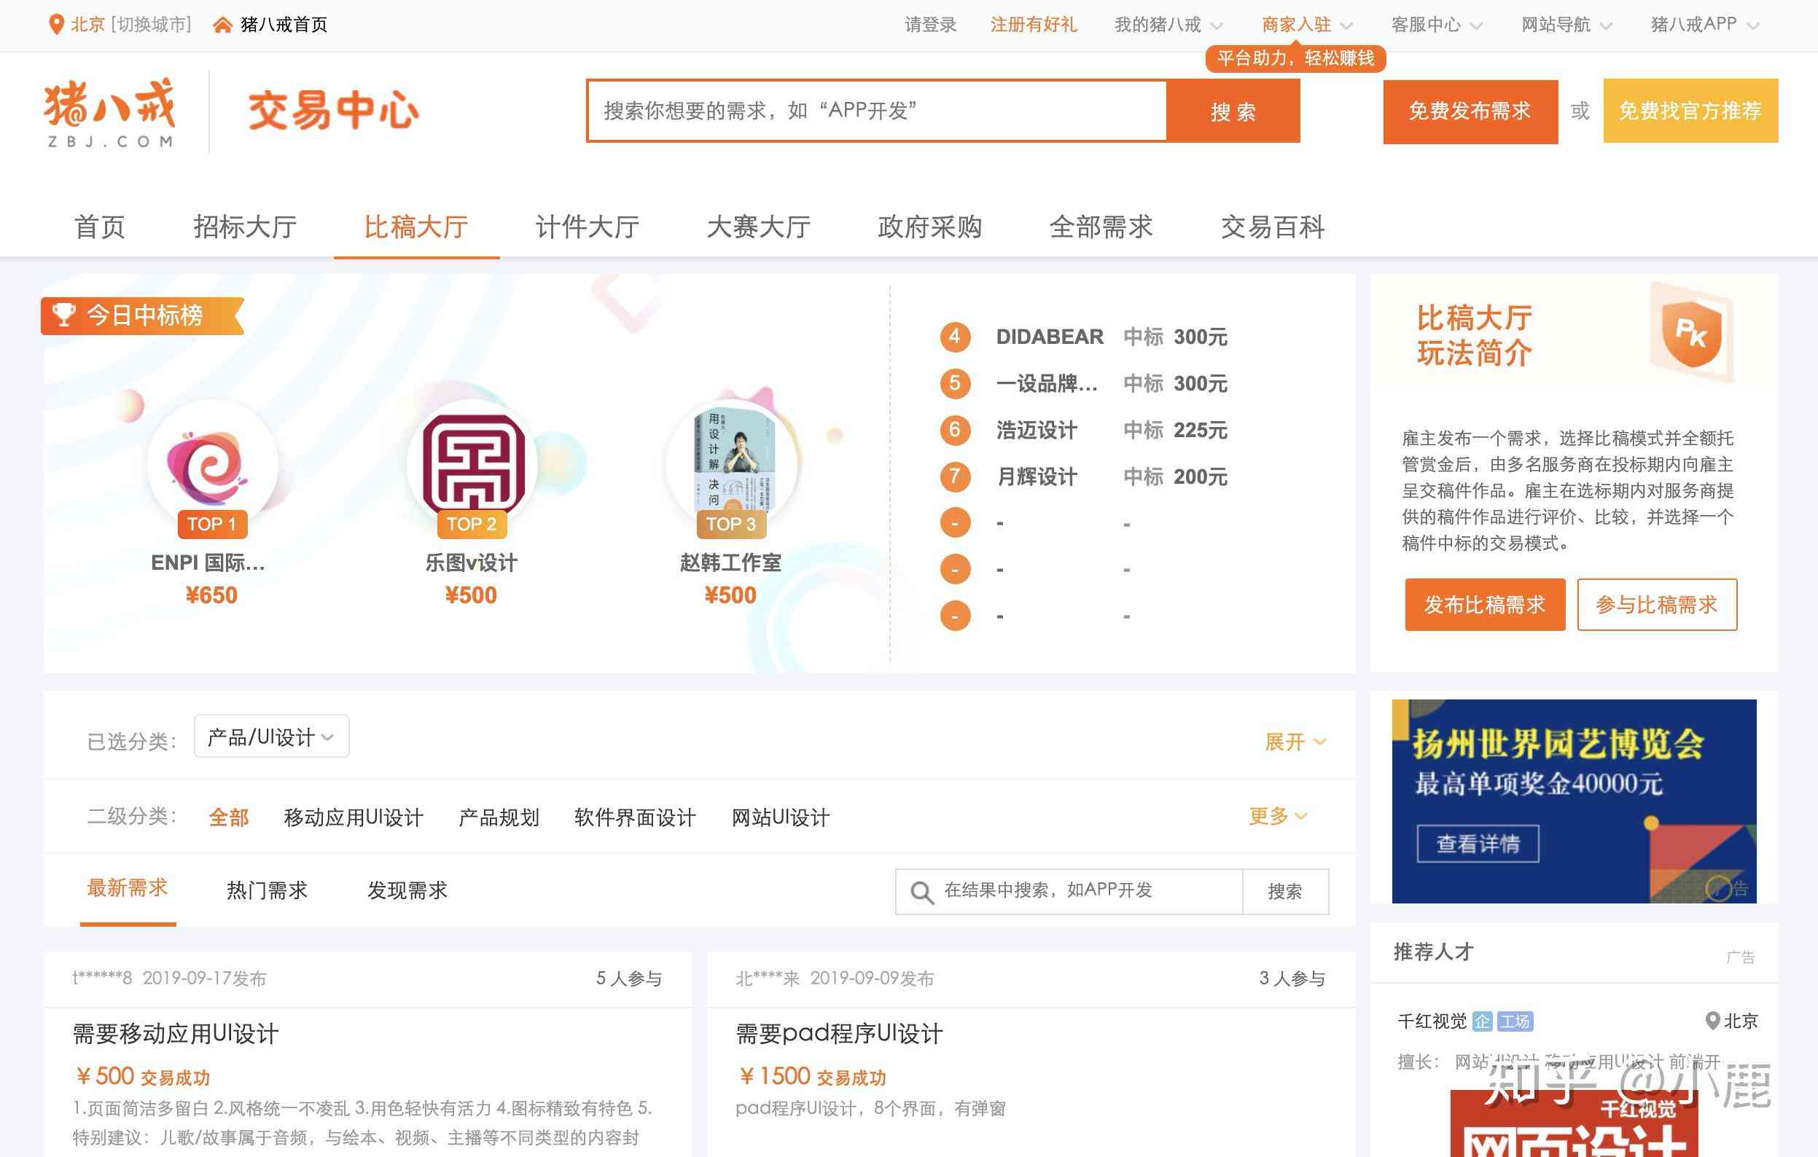Click the 扬州世界园艺博览会 banner ad
Screen dimensions: 1818x1157
click(1574, 801)
